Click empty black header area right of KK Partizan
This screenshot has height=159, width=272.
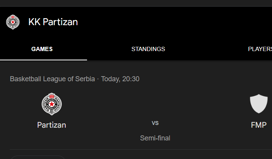(x=173, y=22)
